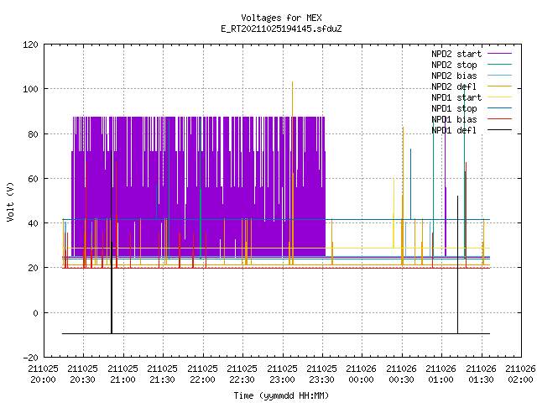Click the 'Time (yymmdd HH:MM)' x-axis title
537x403 pixels.
coord(281,395)
